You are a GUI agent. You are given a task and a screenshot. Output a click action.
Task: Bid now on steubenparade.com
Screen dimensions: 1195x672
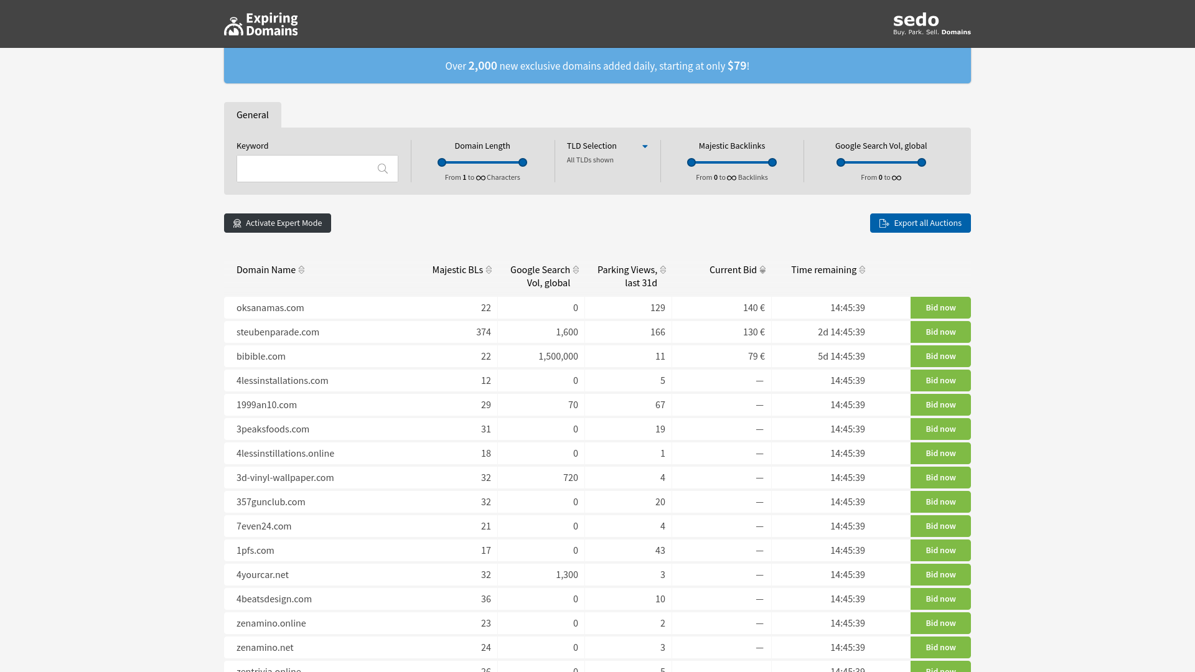(940, 332)
